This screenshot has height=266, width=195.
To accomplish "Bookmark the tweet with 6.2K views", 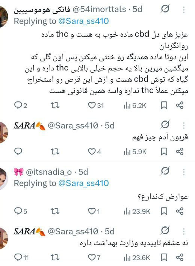I will tap(164, 105).
